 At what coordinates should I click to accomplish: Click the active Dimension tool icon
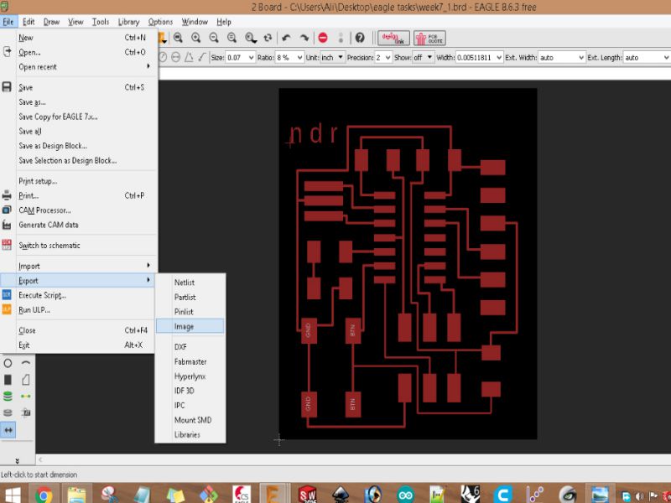tap(8, 429)
